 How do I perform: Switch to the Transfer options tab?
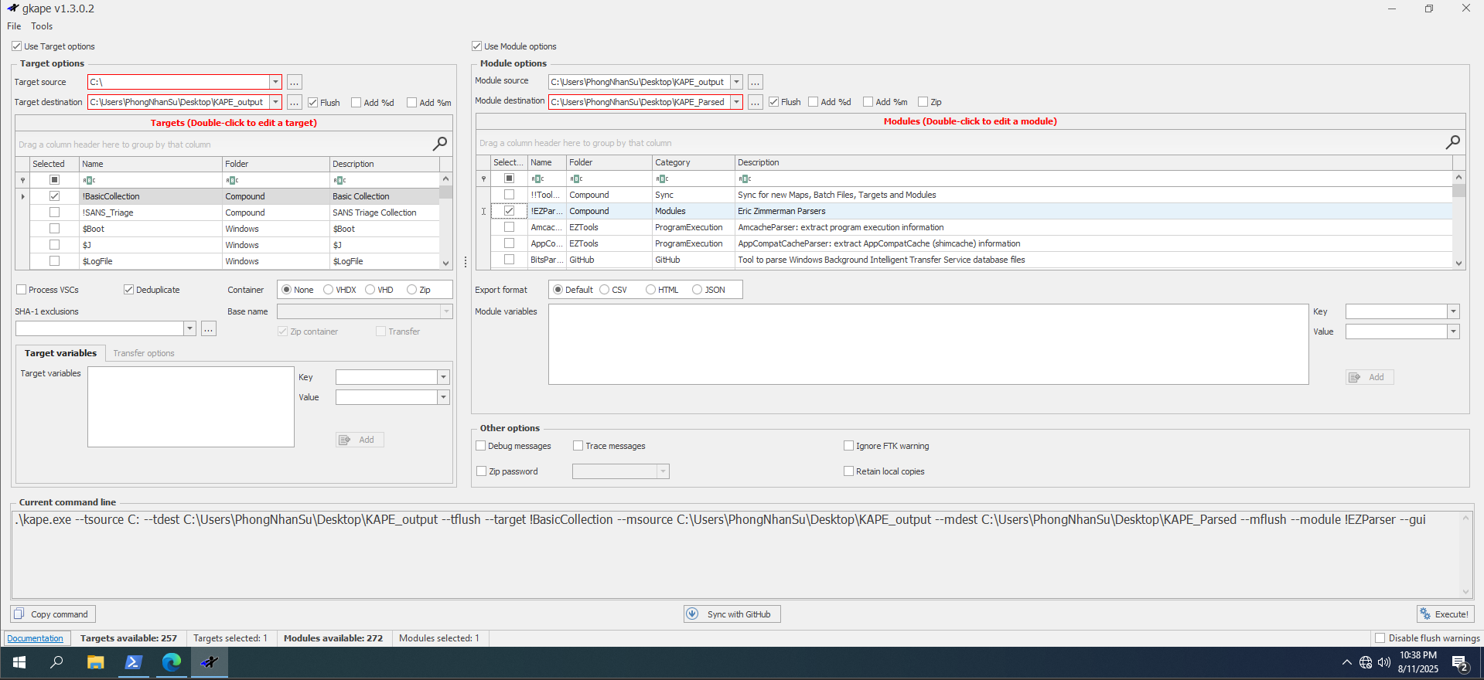pyautogui.click(x=144, y=353)
